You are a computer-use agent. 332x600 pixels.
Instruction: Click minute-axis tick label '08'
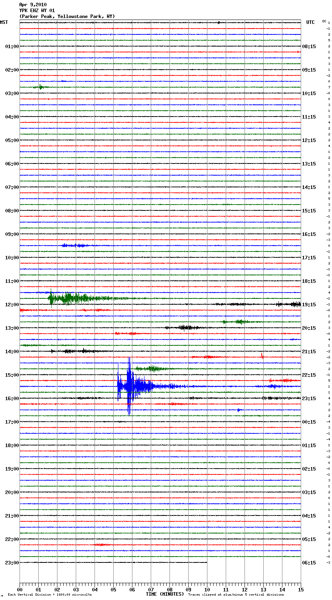170,589
